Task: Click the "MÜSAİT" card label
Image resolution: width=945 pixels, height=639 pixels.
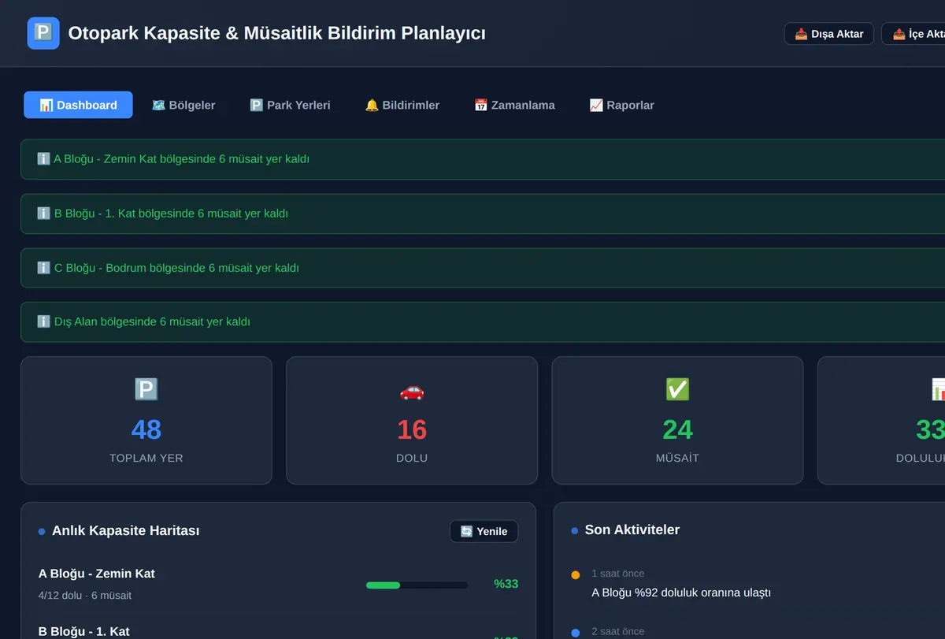Action: 677,458
